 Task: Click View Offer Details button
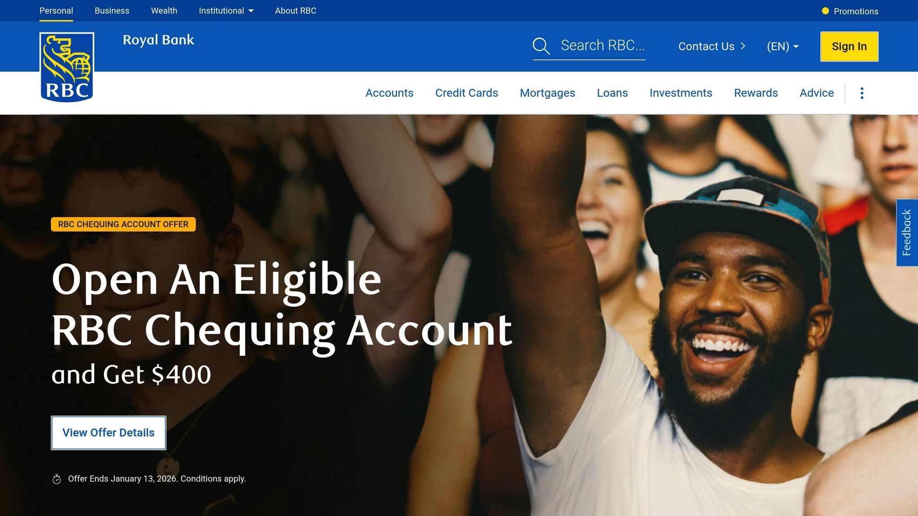coord(108,433)
